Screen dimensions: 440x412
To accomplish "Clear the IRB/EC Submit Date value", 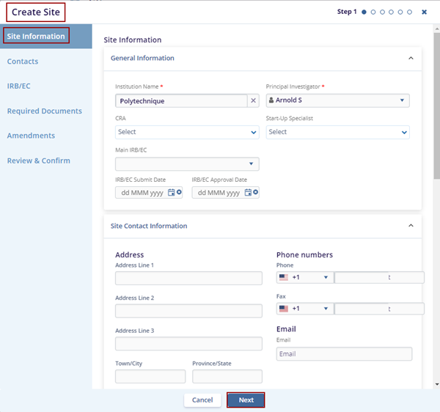I will click(179, 193).
